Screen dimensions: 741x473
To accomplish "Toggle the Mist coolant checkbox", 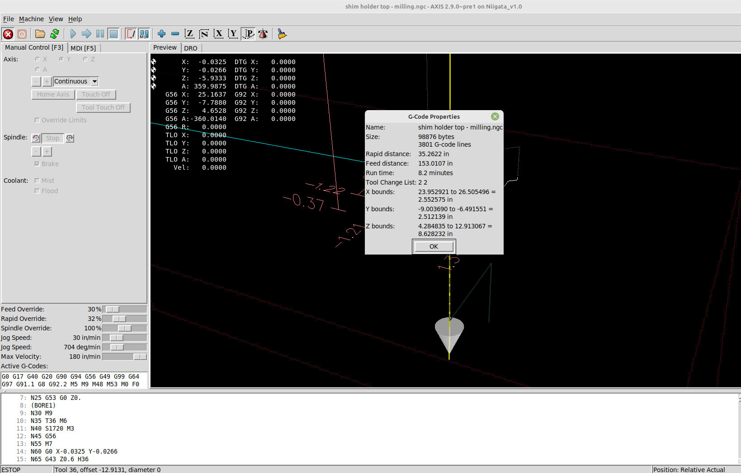I will tap(37, 181).
